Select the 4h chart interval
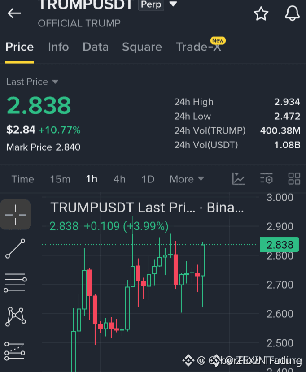Viewport: 306px width, 372px height. [x=119, y=179]
